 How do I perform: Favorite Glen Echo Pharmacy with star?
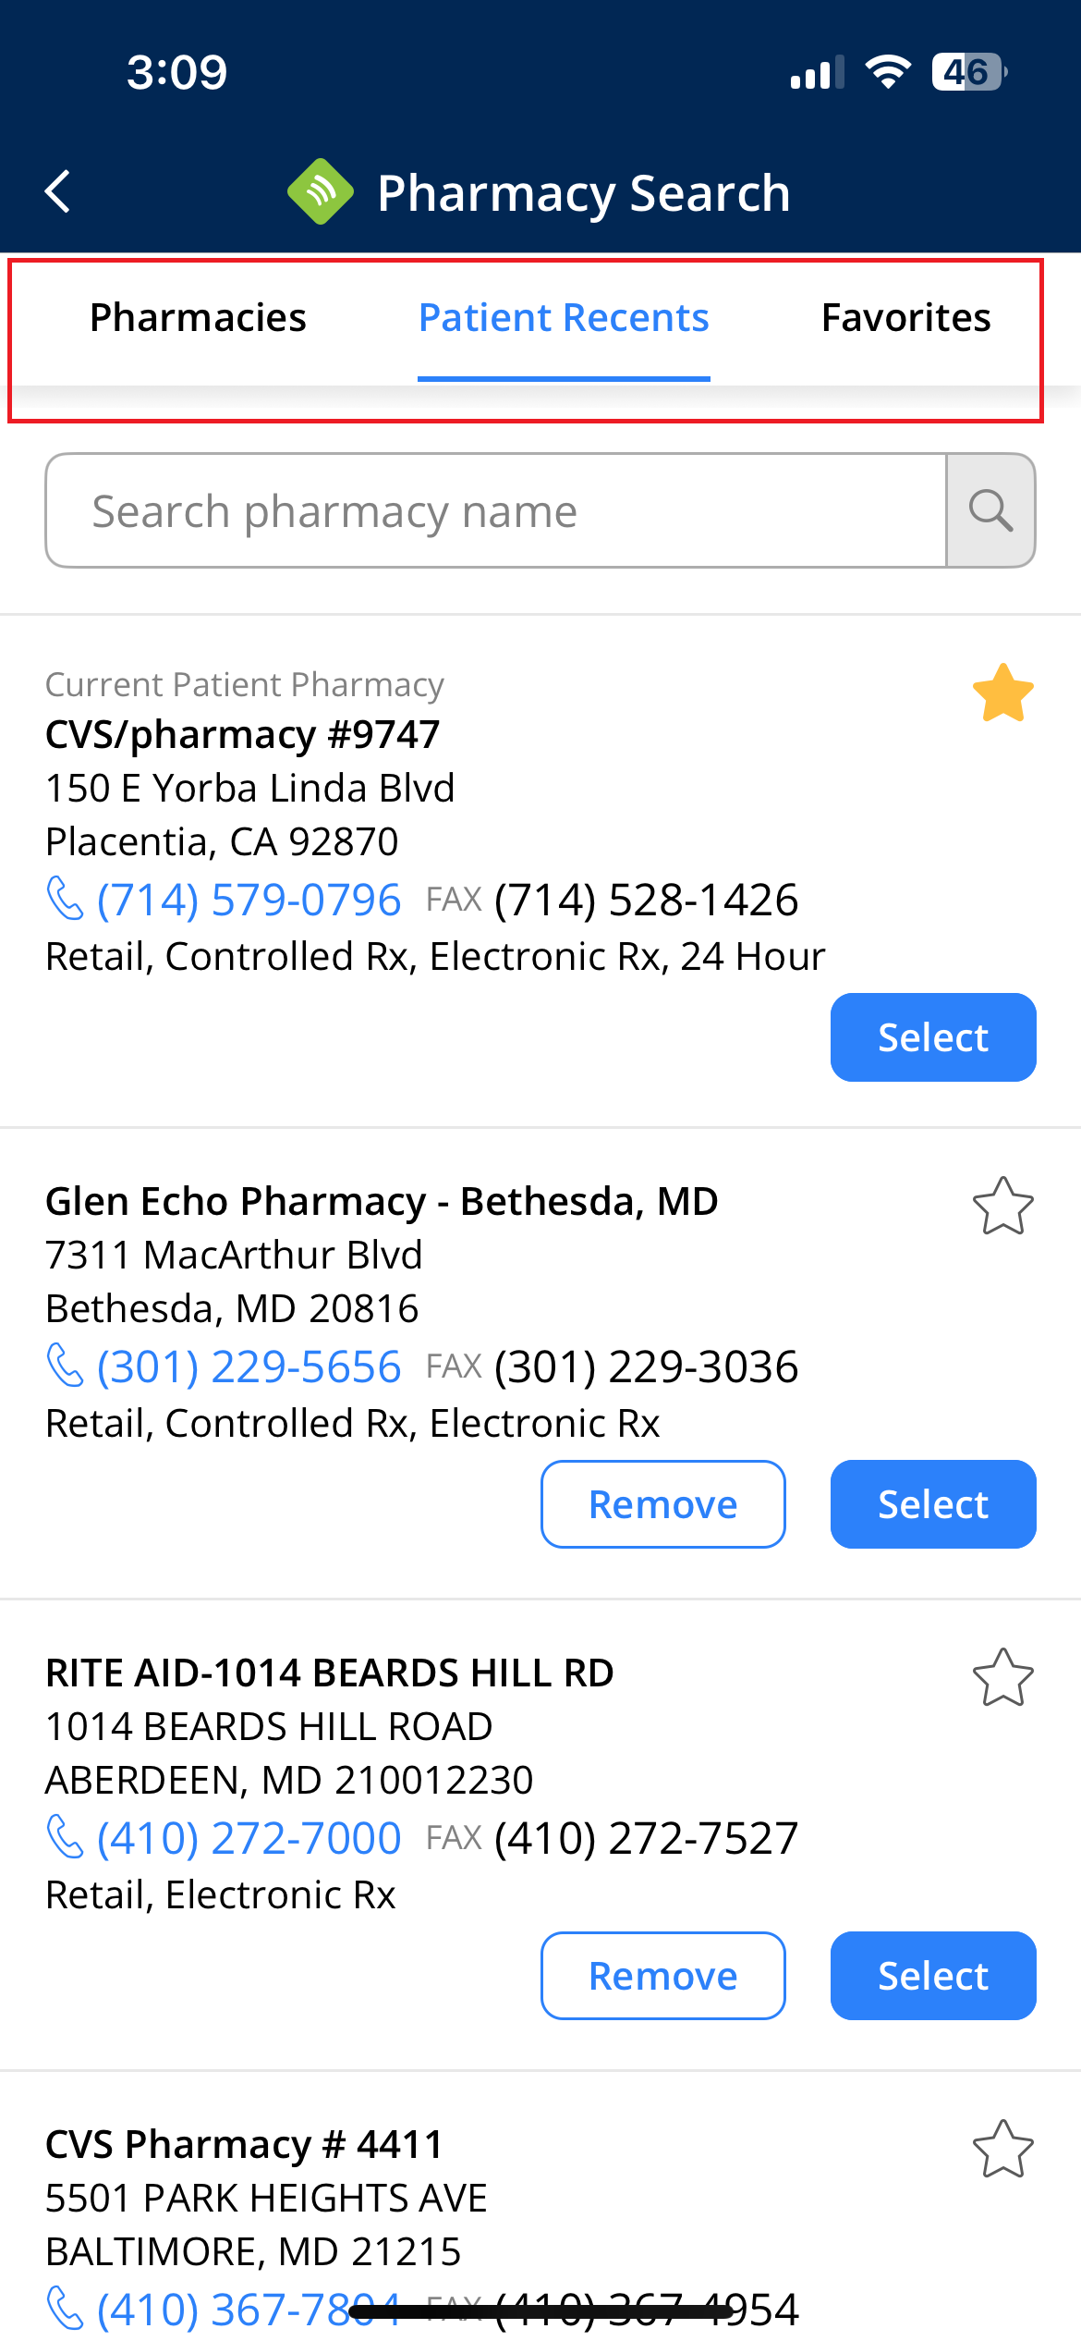(1002, 1207)
